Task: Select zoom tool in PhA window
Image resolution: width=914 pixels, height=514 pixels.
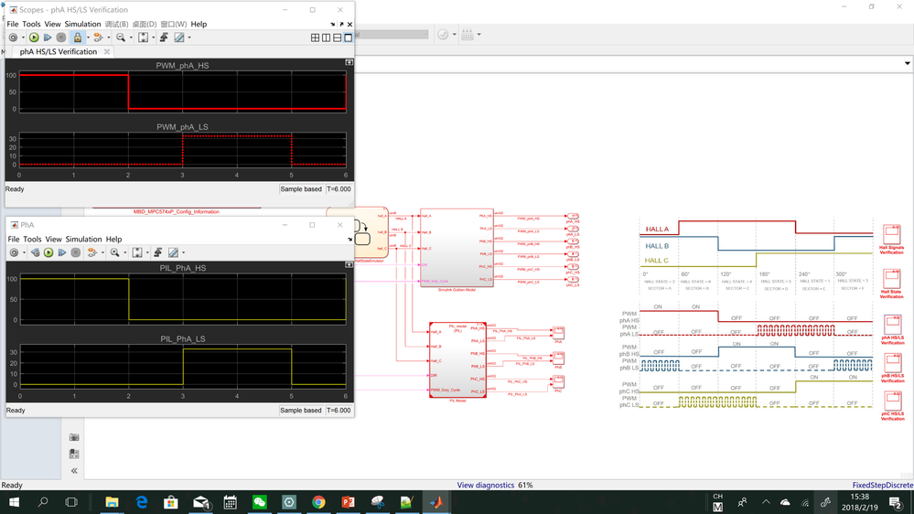Action: 115,252
